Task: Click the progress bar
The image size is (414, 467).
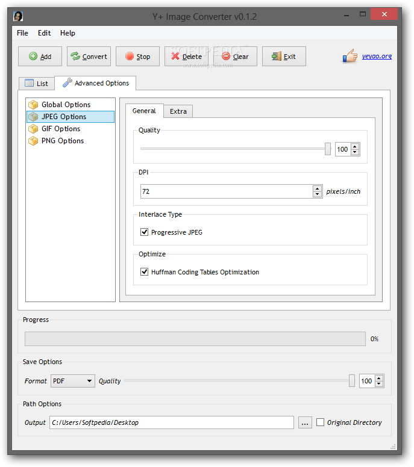Action: pyautogui.click(x=195, y=339)
